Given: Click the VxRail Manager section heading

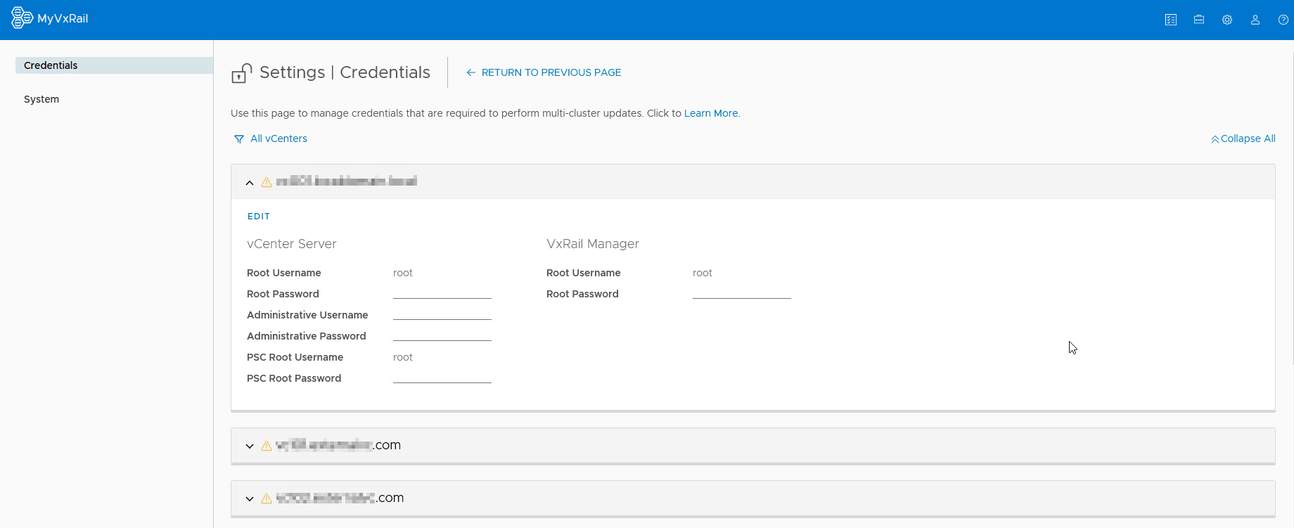Looking at the screenshot, I should [x=593, y=244].
